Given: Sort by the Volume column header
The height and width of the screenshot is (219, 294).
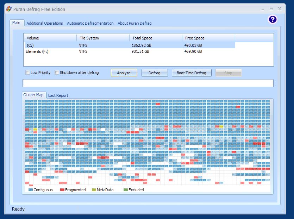Looking at the screenshot, I should [x=50, y=38].
